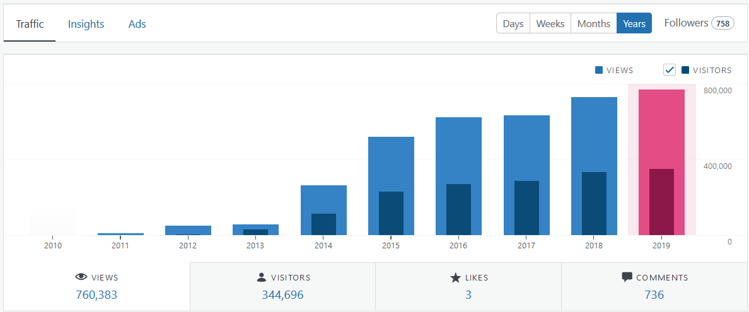Image resolution: width=749 pixels, height=312 pixels.
Task: Click the Views legend color square
Action: [598, 70]
